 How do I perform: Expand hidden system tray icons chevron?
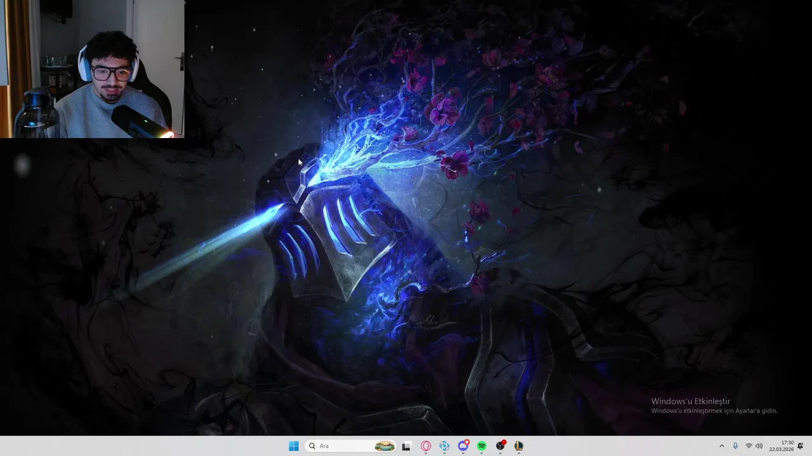click(x=721, y=446)
